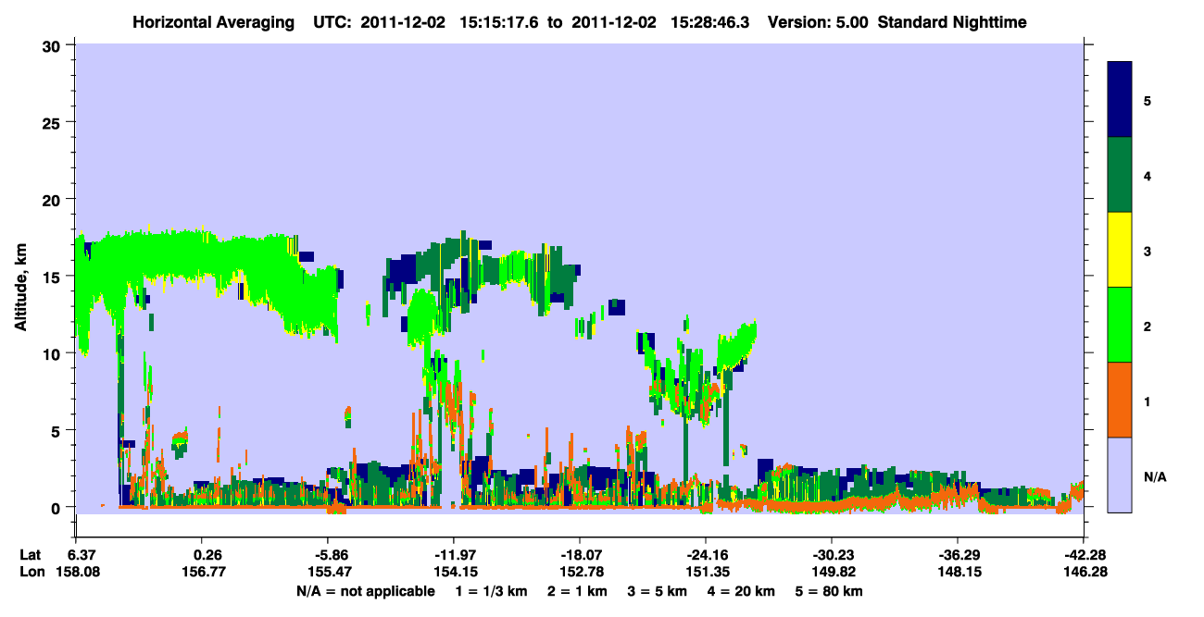Click the legend note '1 = 1/3 km'
This screenshot has width=1204, height=617.
click(x=490, y=591)
